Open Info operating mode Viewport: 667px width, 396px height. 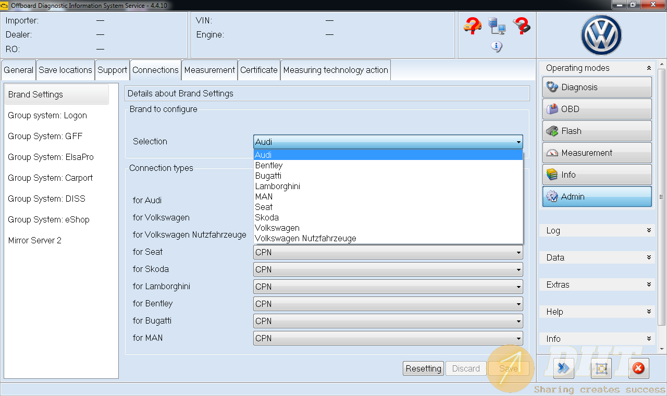point(597,175)
